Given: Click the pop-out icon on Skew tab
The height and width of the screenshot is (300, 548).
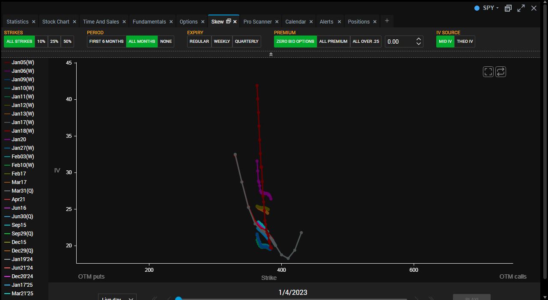Looking at the screenshot, I should click(x=228, y=21).
